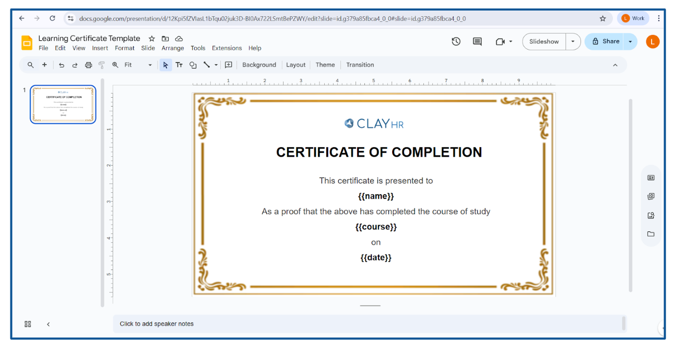Reload the browser page
The image size is (674, 351).
(x=52, y=18)
